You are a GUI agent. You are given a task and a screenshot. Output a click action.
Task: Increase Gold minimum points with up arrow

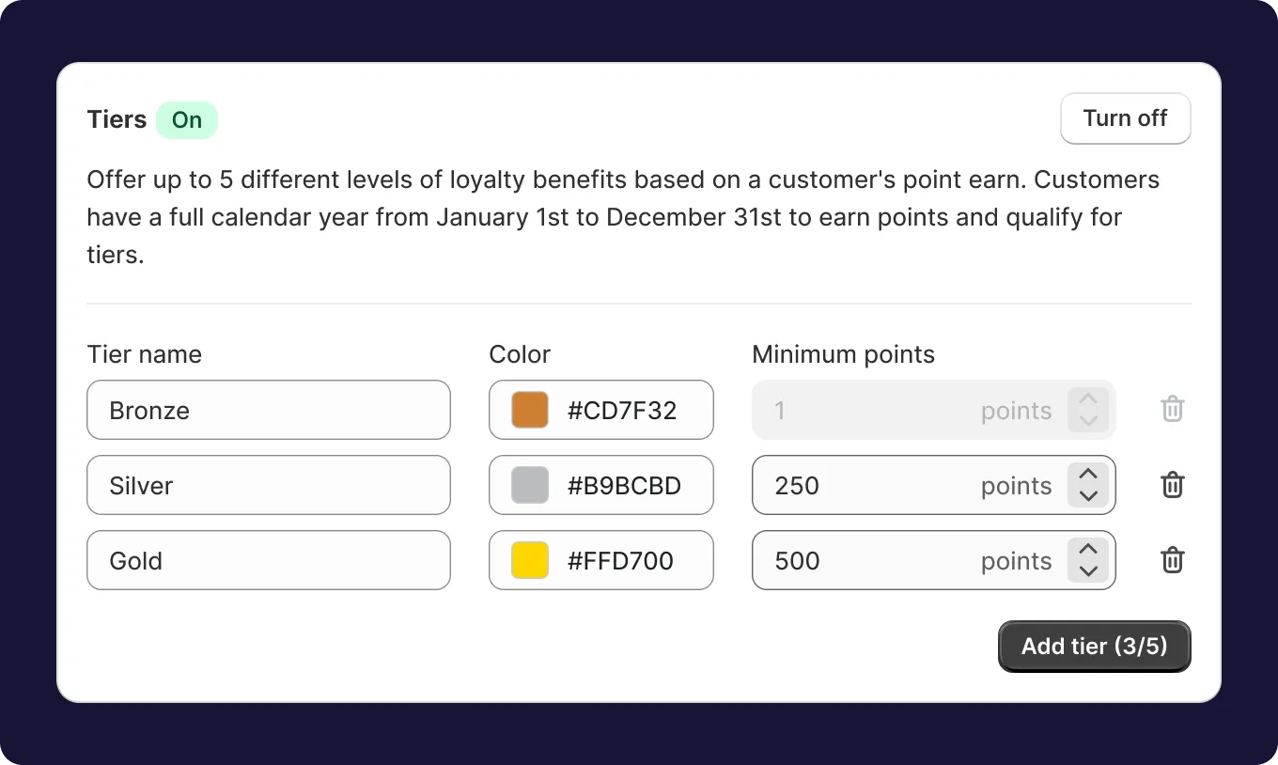tap(1088, 550)
